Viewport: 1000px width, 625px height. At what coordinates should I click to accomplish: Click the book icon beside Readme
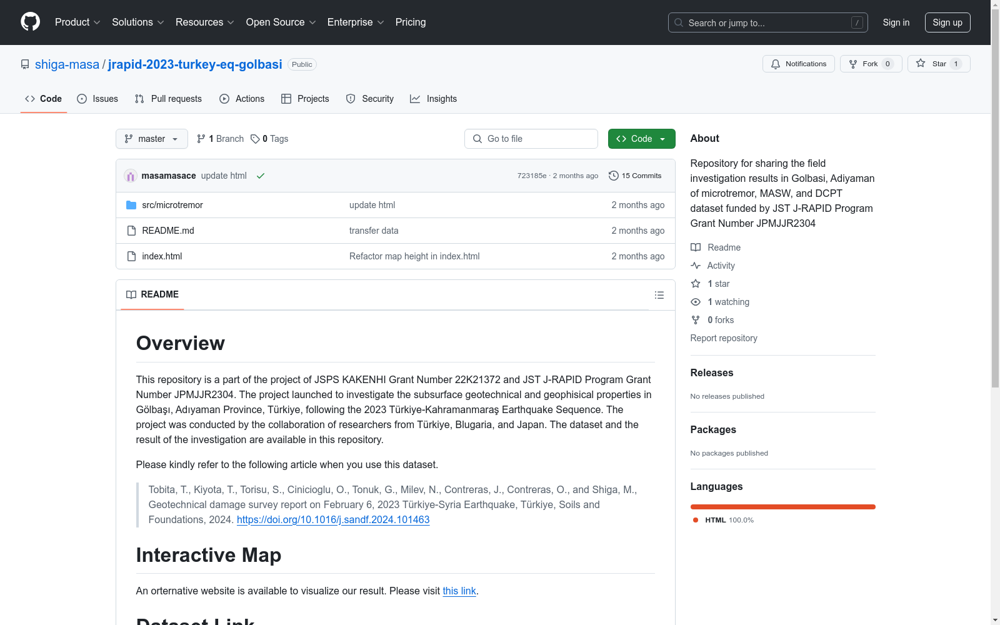click(x=696, y=247)
